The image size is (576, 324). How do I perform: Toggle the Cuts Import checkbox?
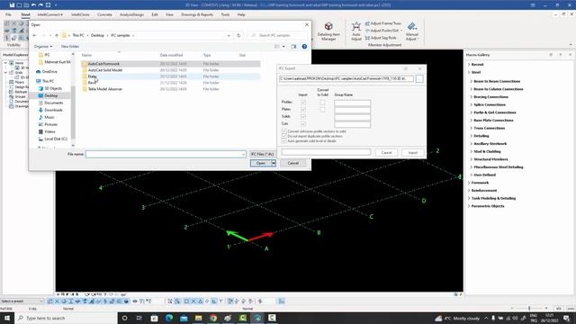pos(303,124)
